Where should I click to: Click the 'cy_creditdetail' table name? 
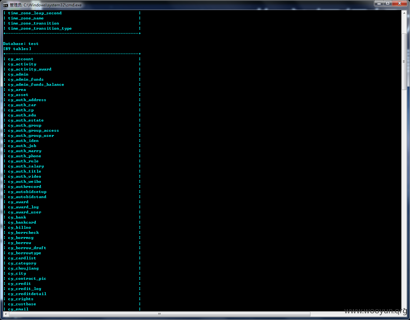[27, 294]
